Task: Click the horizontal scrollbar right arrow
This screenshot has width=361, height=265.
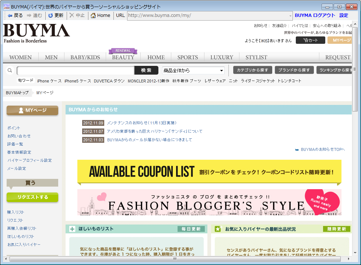Action: [349, 259]
